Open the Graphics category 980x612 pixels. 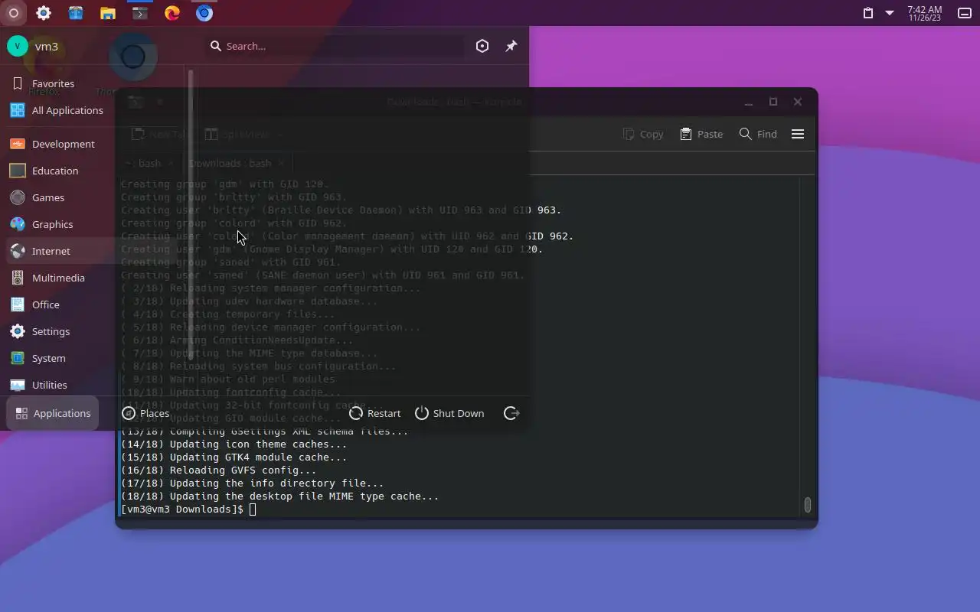pos(93,224)
